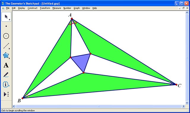Open the Window menu

[x=86, y=8]
